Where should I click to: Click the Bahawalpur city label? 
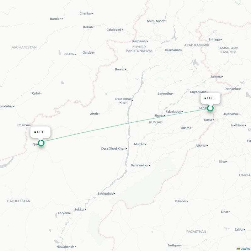[x=140, y=165]
